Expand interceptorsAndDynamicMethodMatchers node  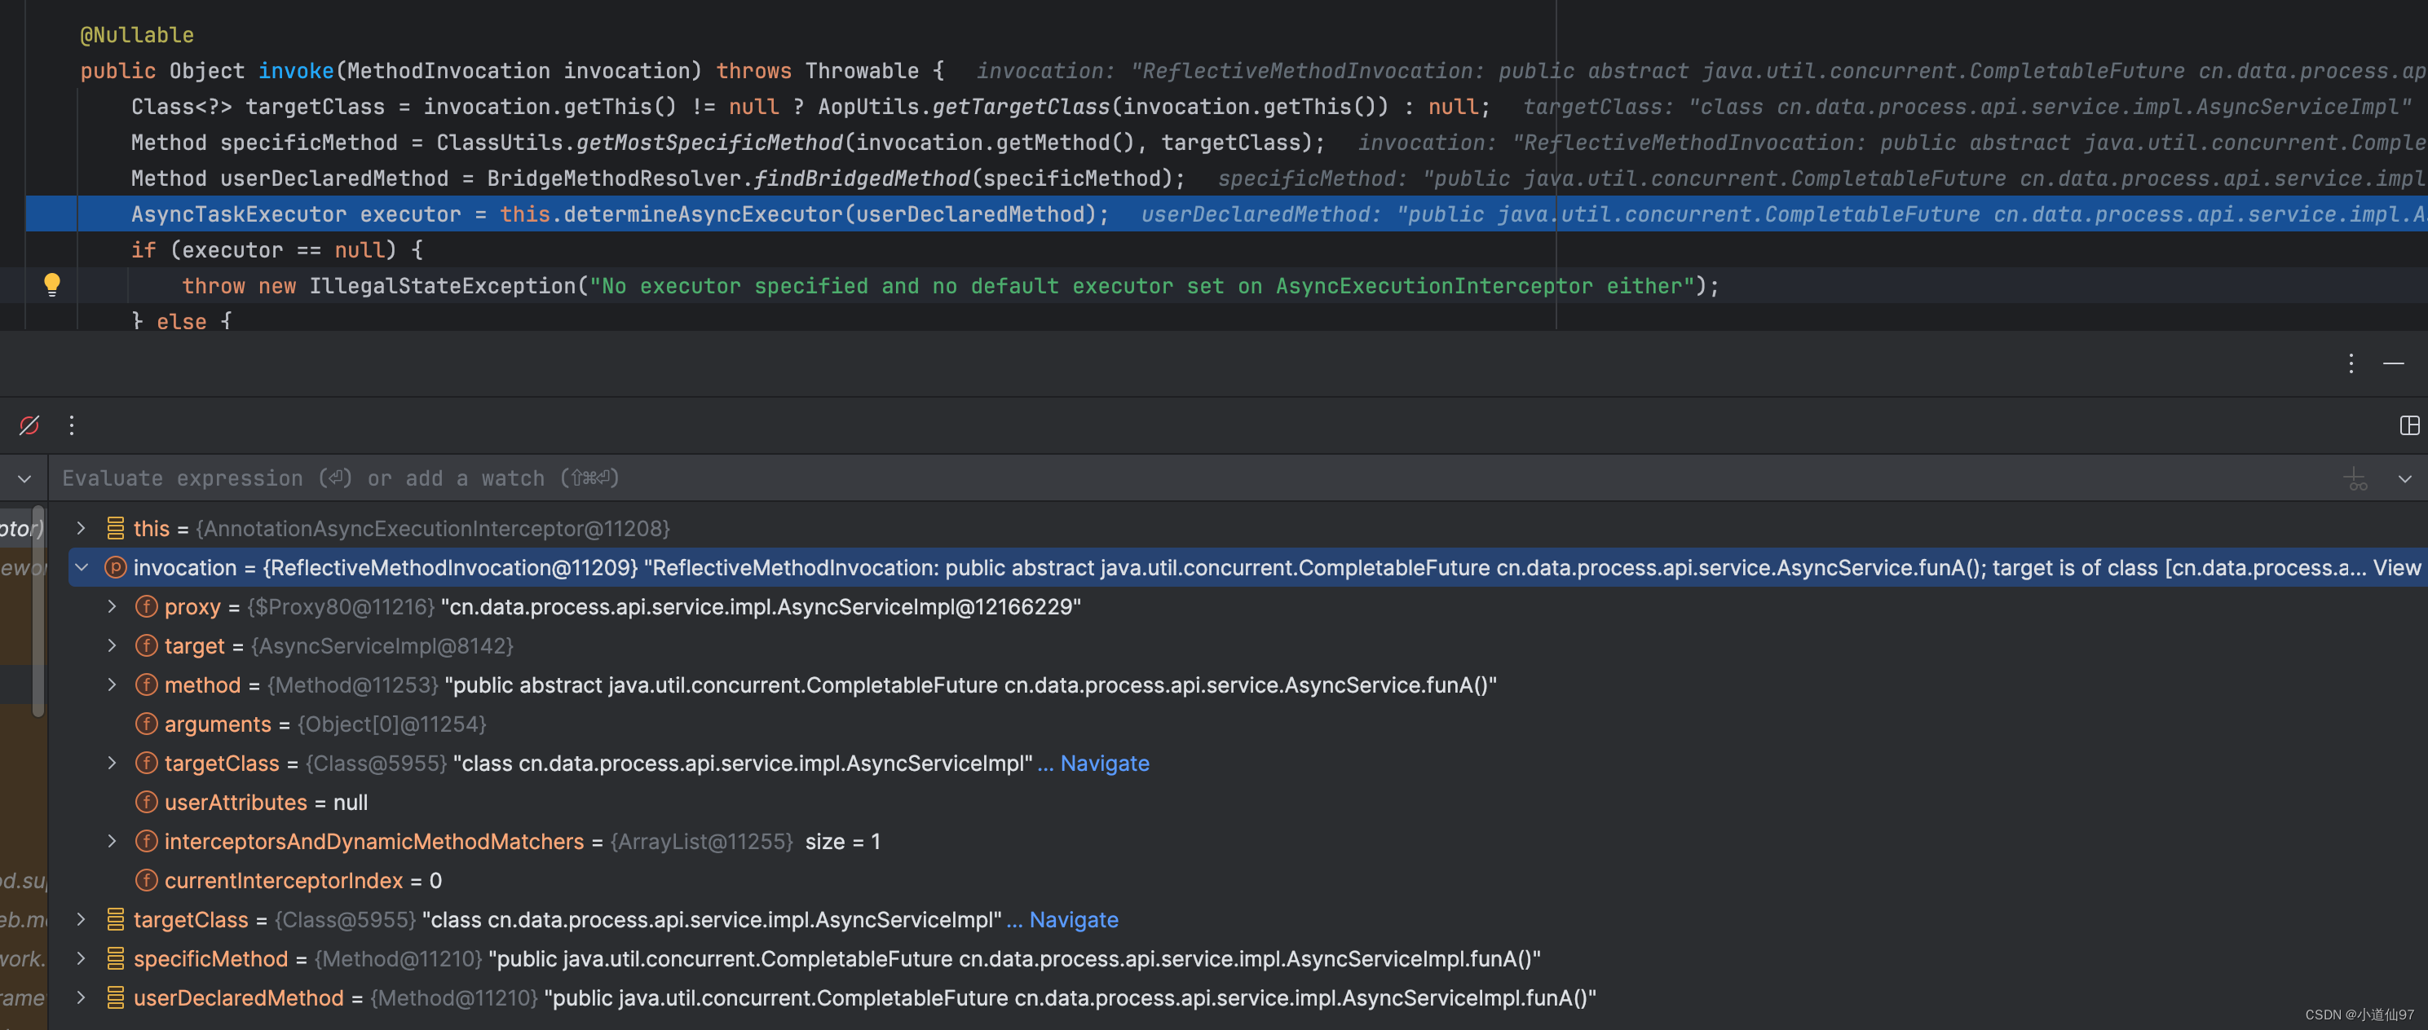tap(113, 842)
